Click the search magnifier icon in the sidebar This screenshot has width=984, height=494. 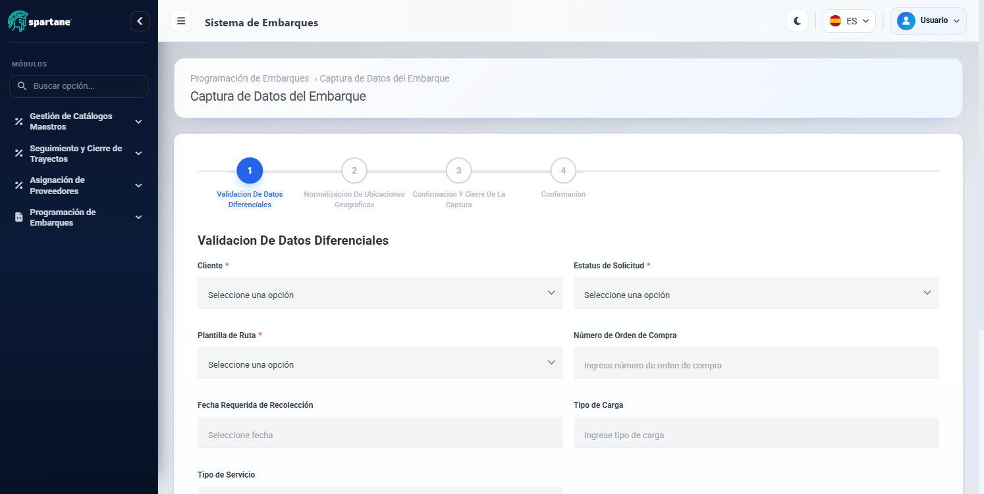[22, 86]
